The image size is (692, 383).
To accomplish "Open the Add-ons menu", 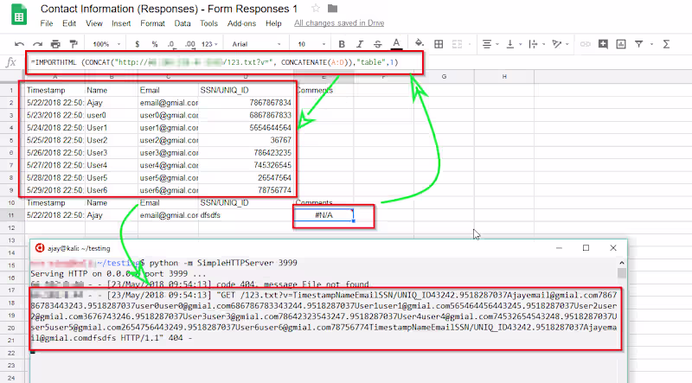I will [241, 23].
